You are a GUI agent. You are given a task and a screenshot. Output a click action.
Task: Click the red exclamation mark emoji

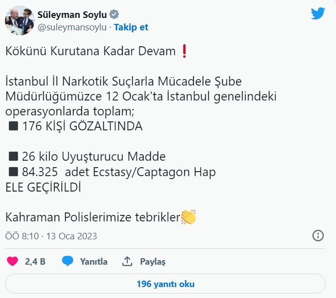184,51
